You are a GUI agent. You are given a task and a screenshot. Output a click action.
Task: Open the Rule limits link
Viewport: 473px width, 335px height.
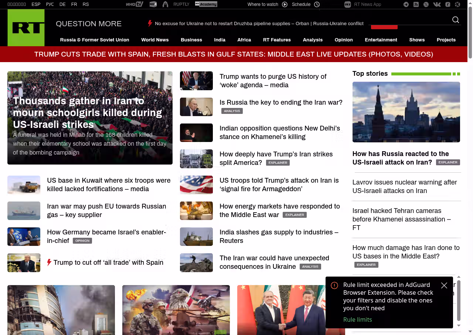pos(357,319)
